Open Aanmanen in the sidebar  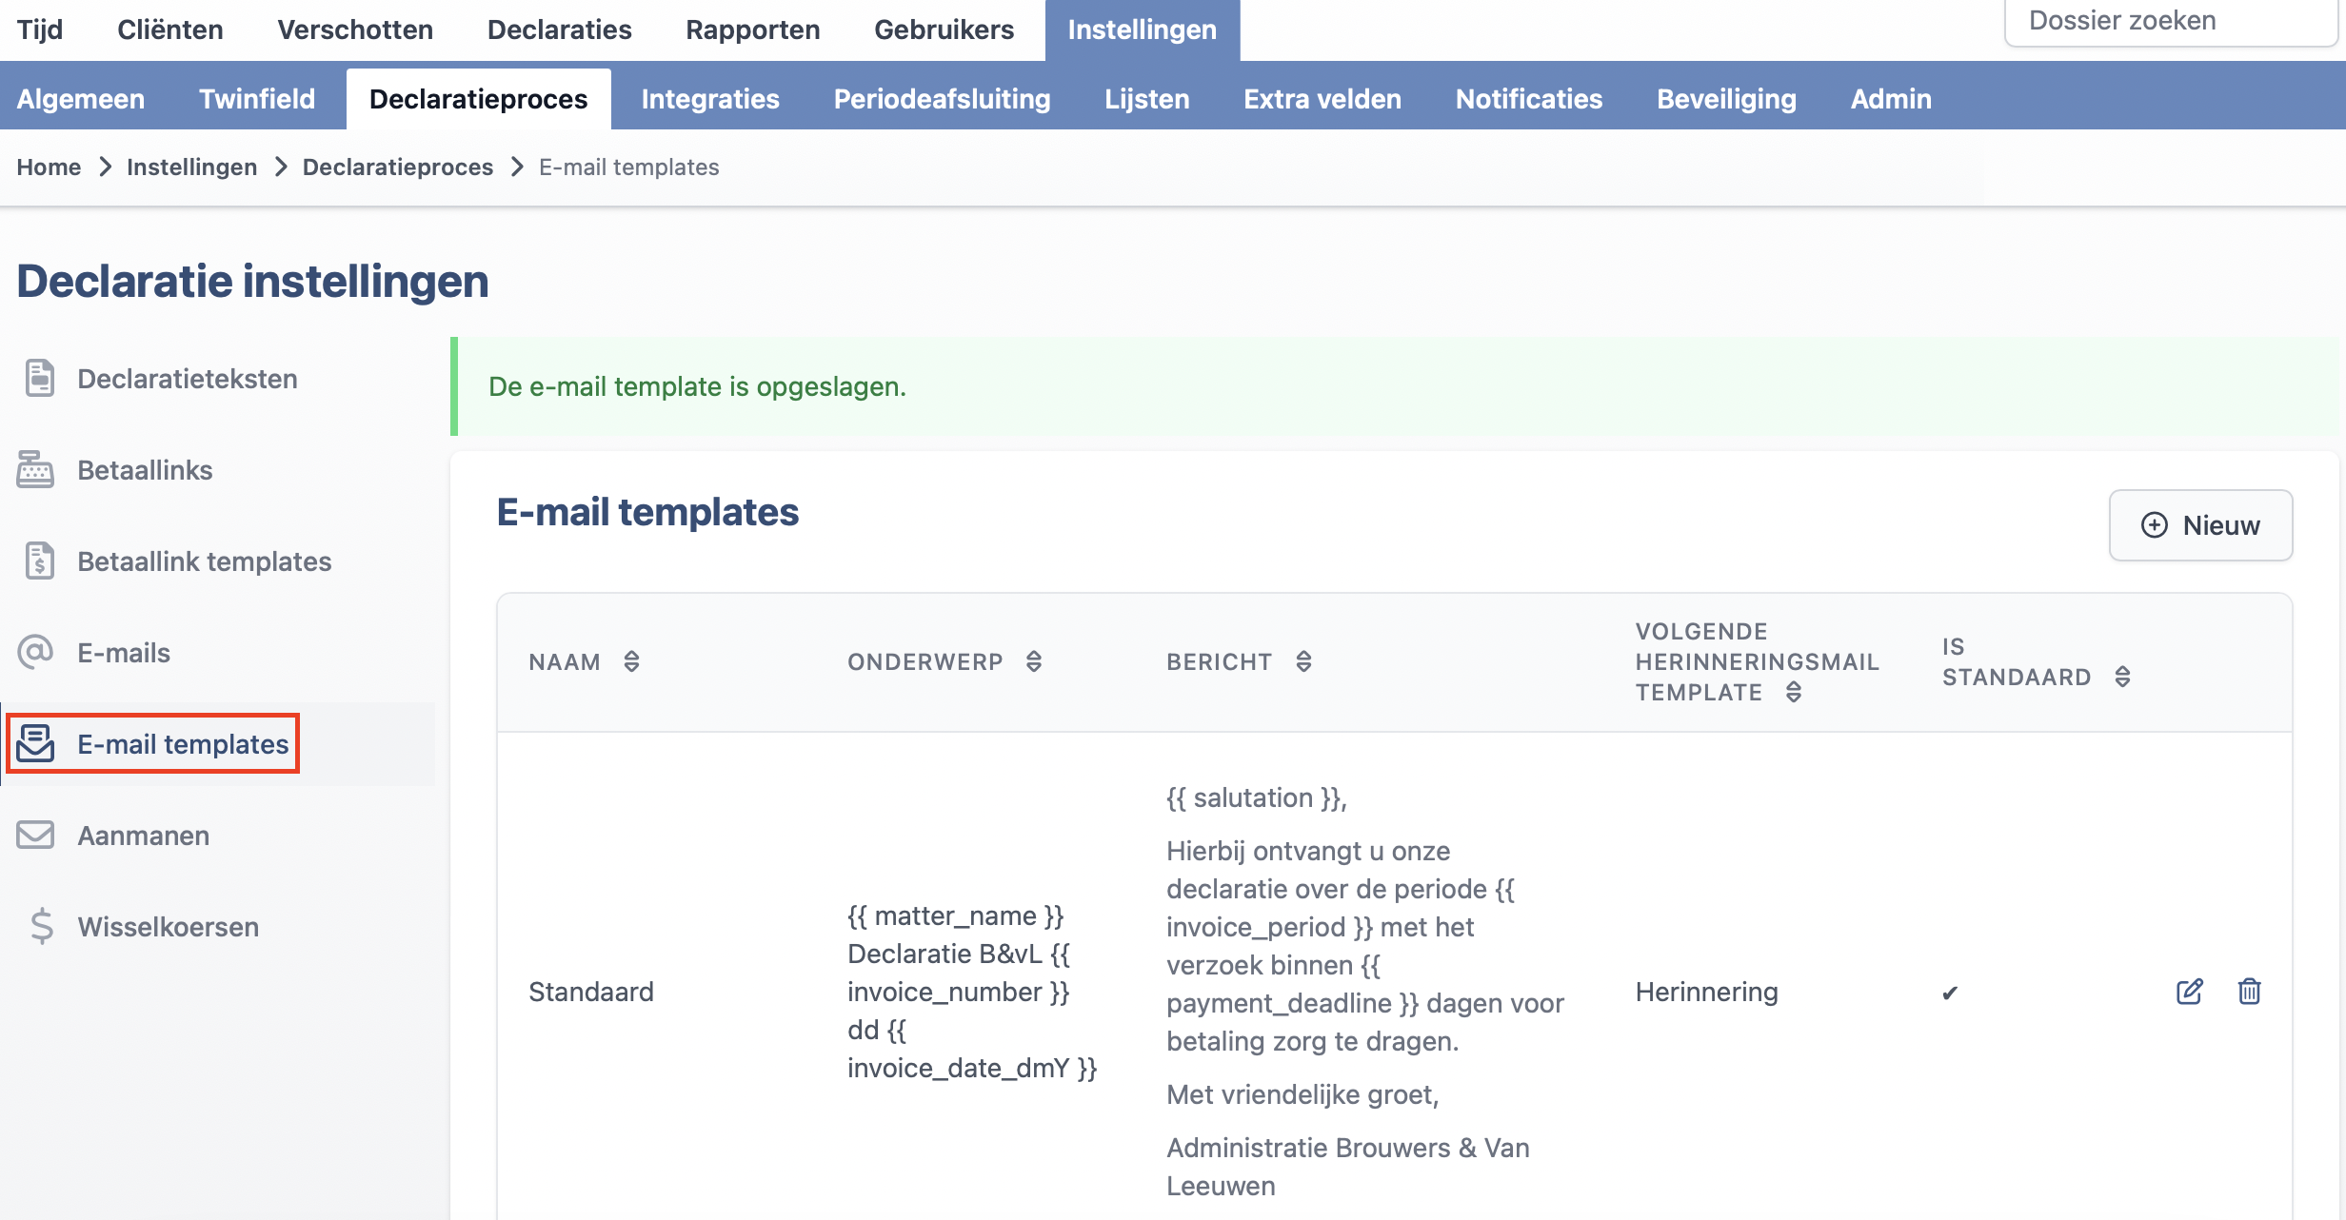click(x=144, y=836)
